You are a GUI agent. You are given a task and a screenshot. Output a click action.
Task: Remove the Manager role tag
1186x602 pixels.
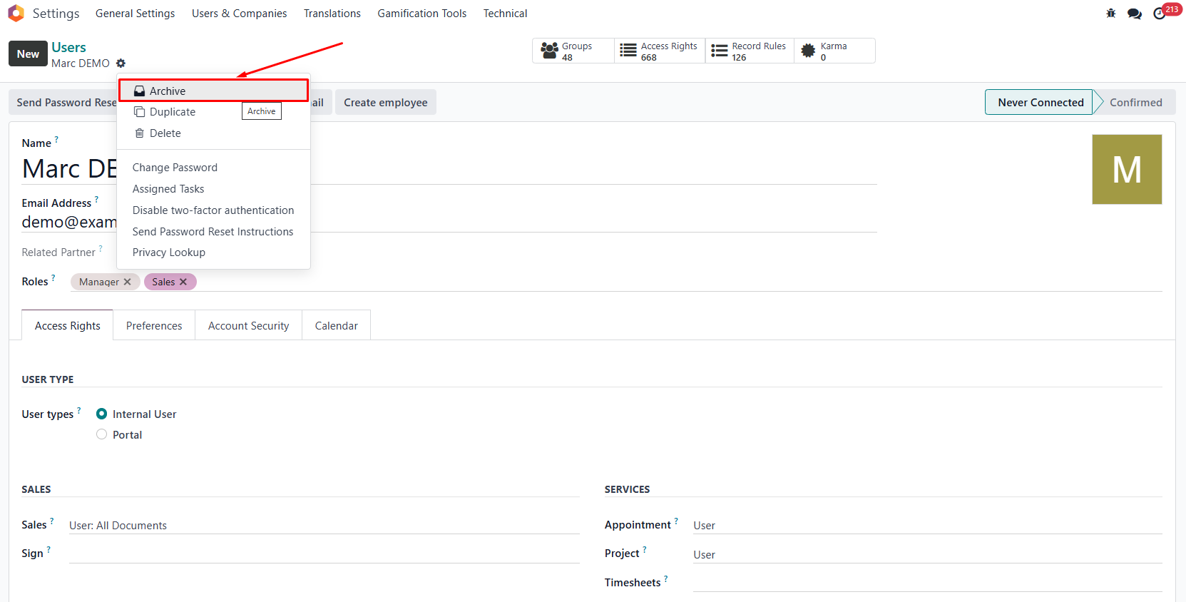click(x=128, y=282)
